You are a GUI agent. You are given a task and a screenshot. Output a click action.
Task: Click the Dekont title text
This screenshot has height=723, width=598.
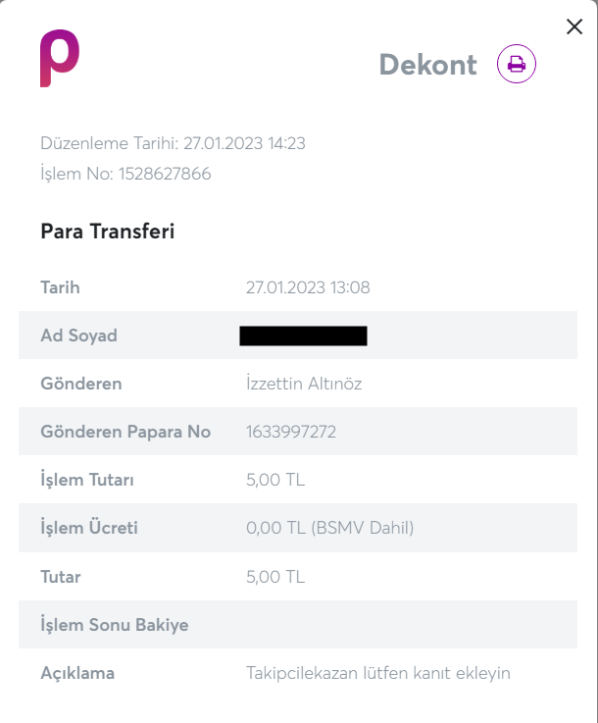click(427, 65)
